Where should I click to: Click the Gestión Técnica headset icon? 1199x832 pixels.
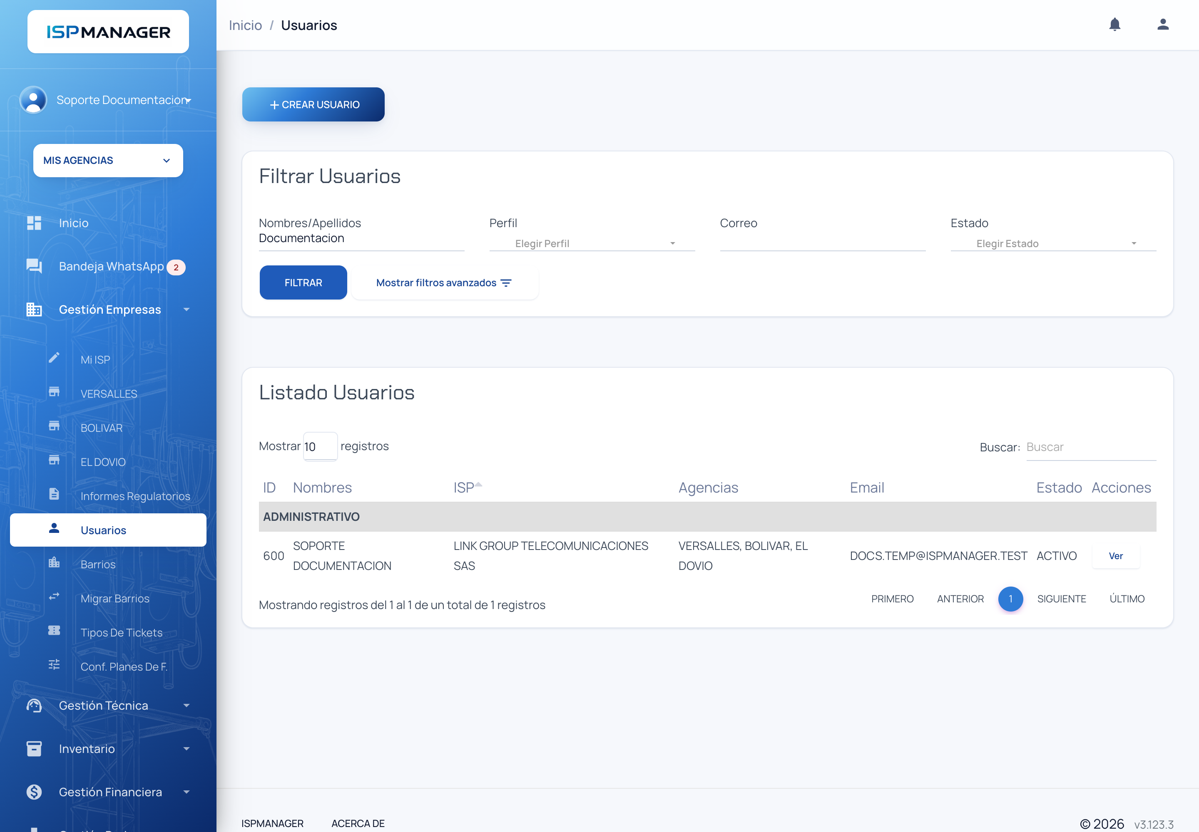34,706
